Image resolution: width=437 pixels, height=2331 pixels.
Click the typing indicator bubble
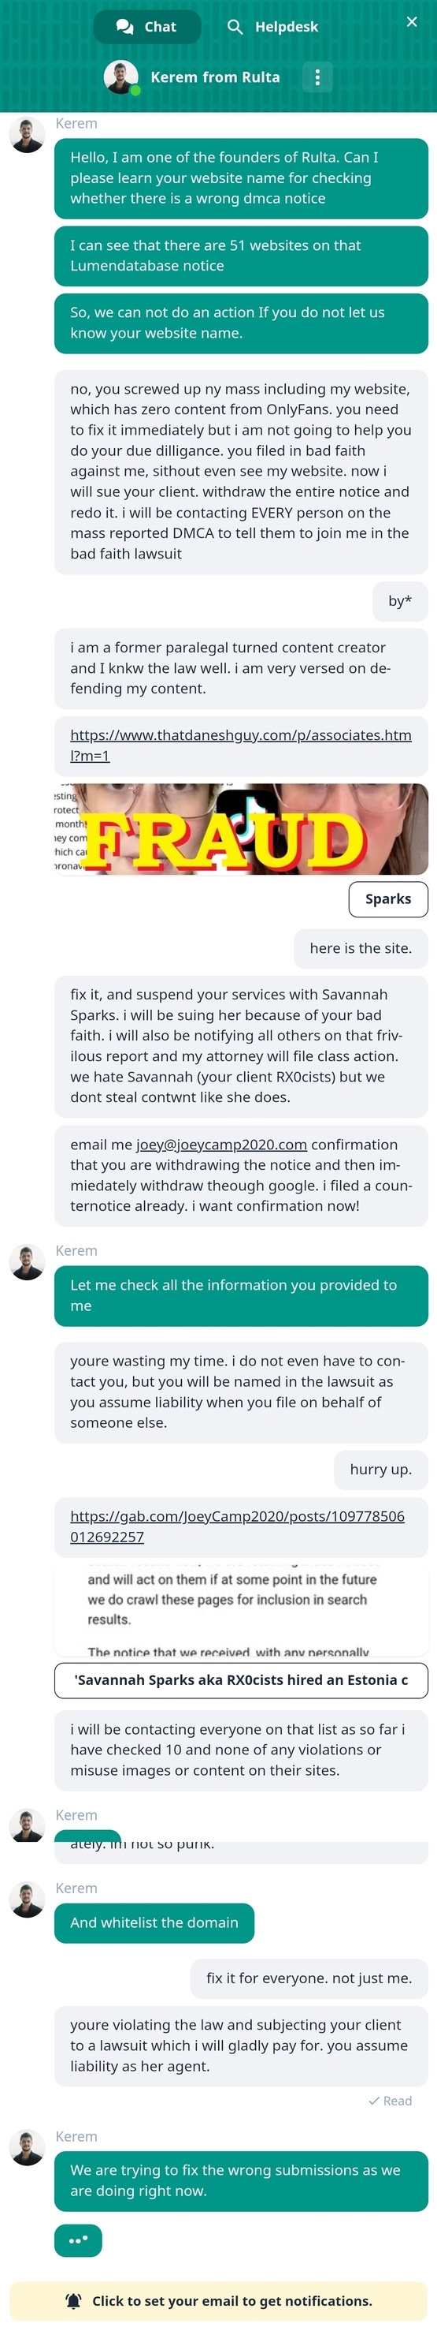78,2240
